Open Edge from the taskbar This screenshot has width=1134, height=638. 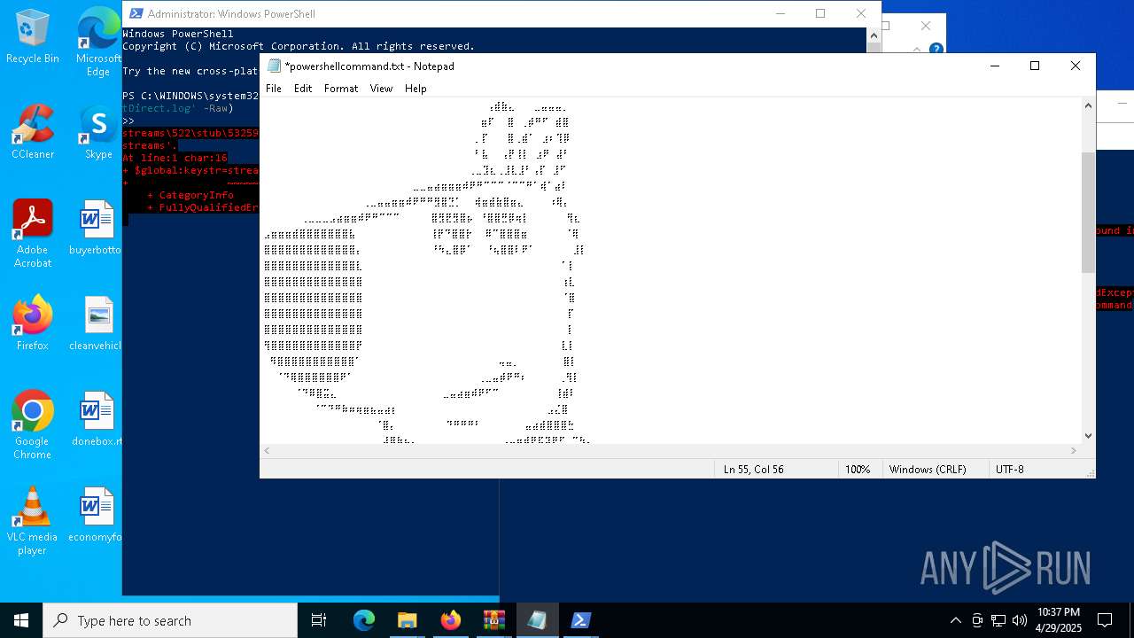click(364, 620)
